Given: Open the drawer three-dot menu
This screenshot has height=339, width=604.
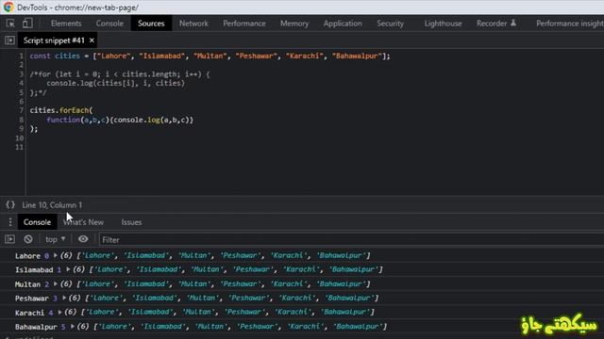Looking at the screenshot, I should tap(10, 222).
